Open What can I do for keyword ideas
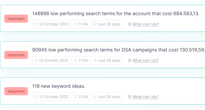 coord(145,97)
